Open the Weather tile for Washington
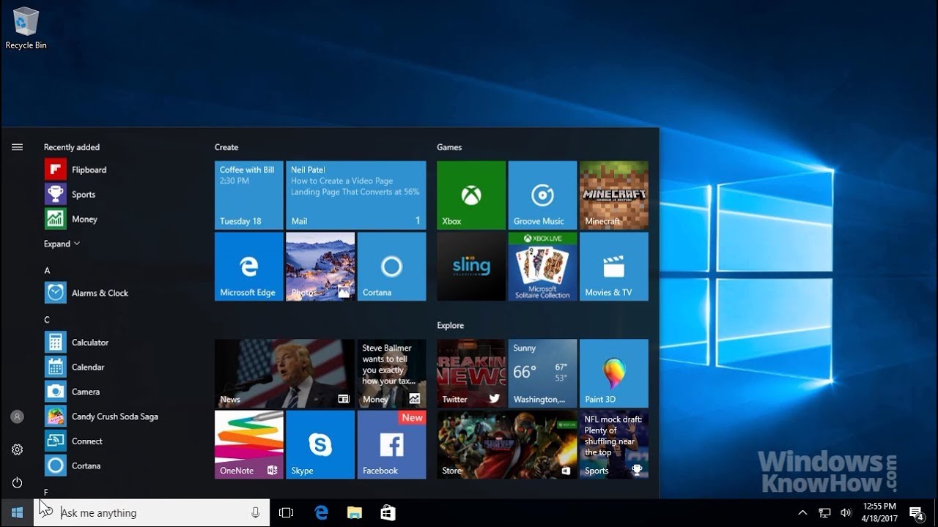The width and height of the screenshot is (938, 527). point(542,373)
